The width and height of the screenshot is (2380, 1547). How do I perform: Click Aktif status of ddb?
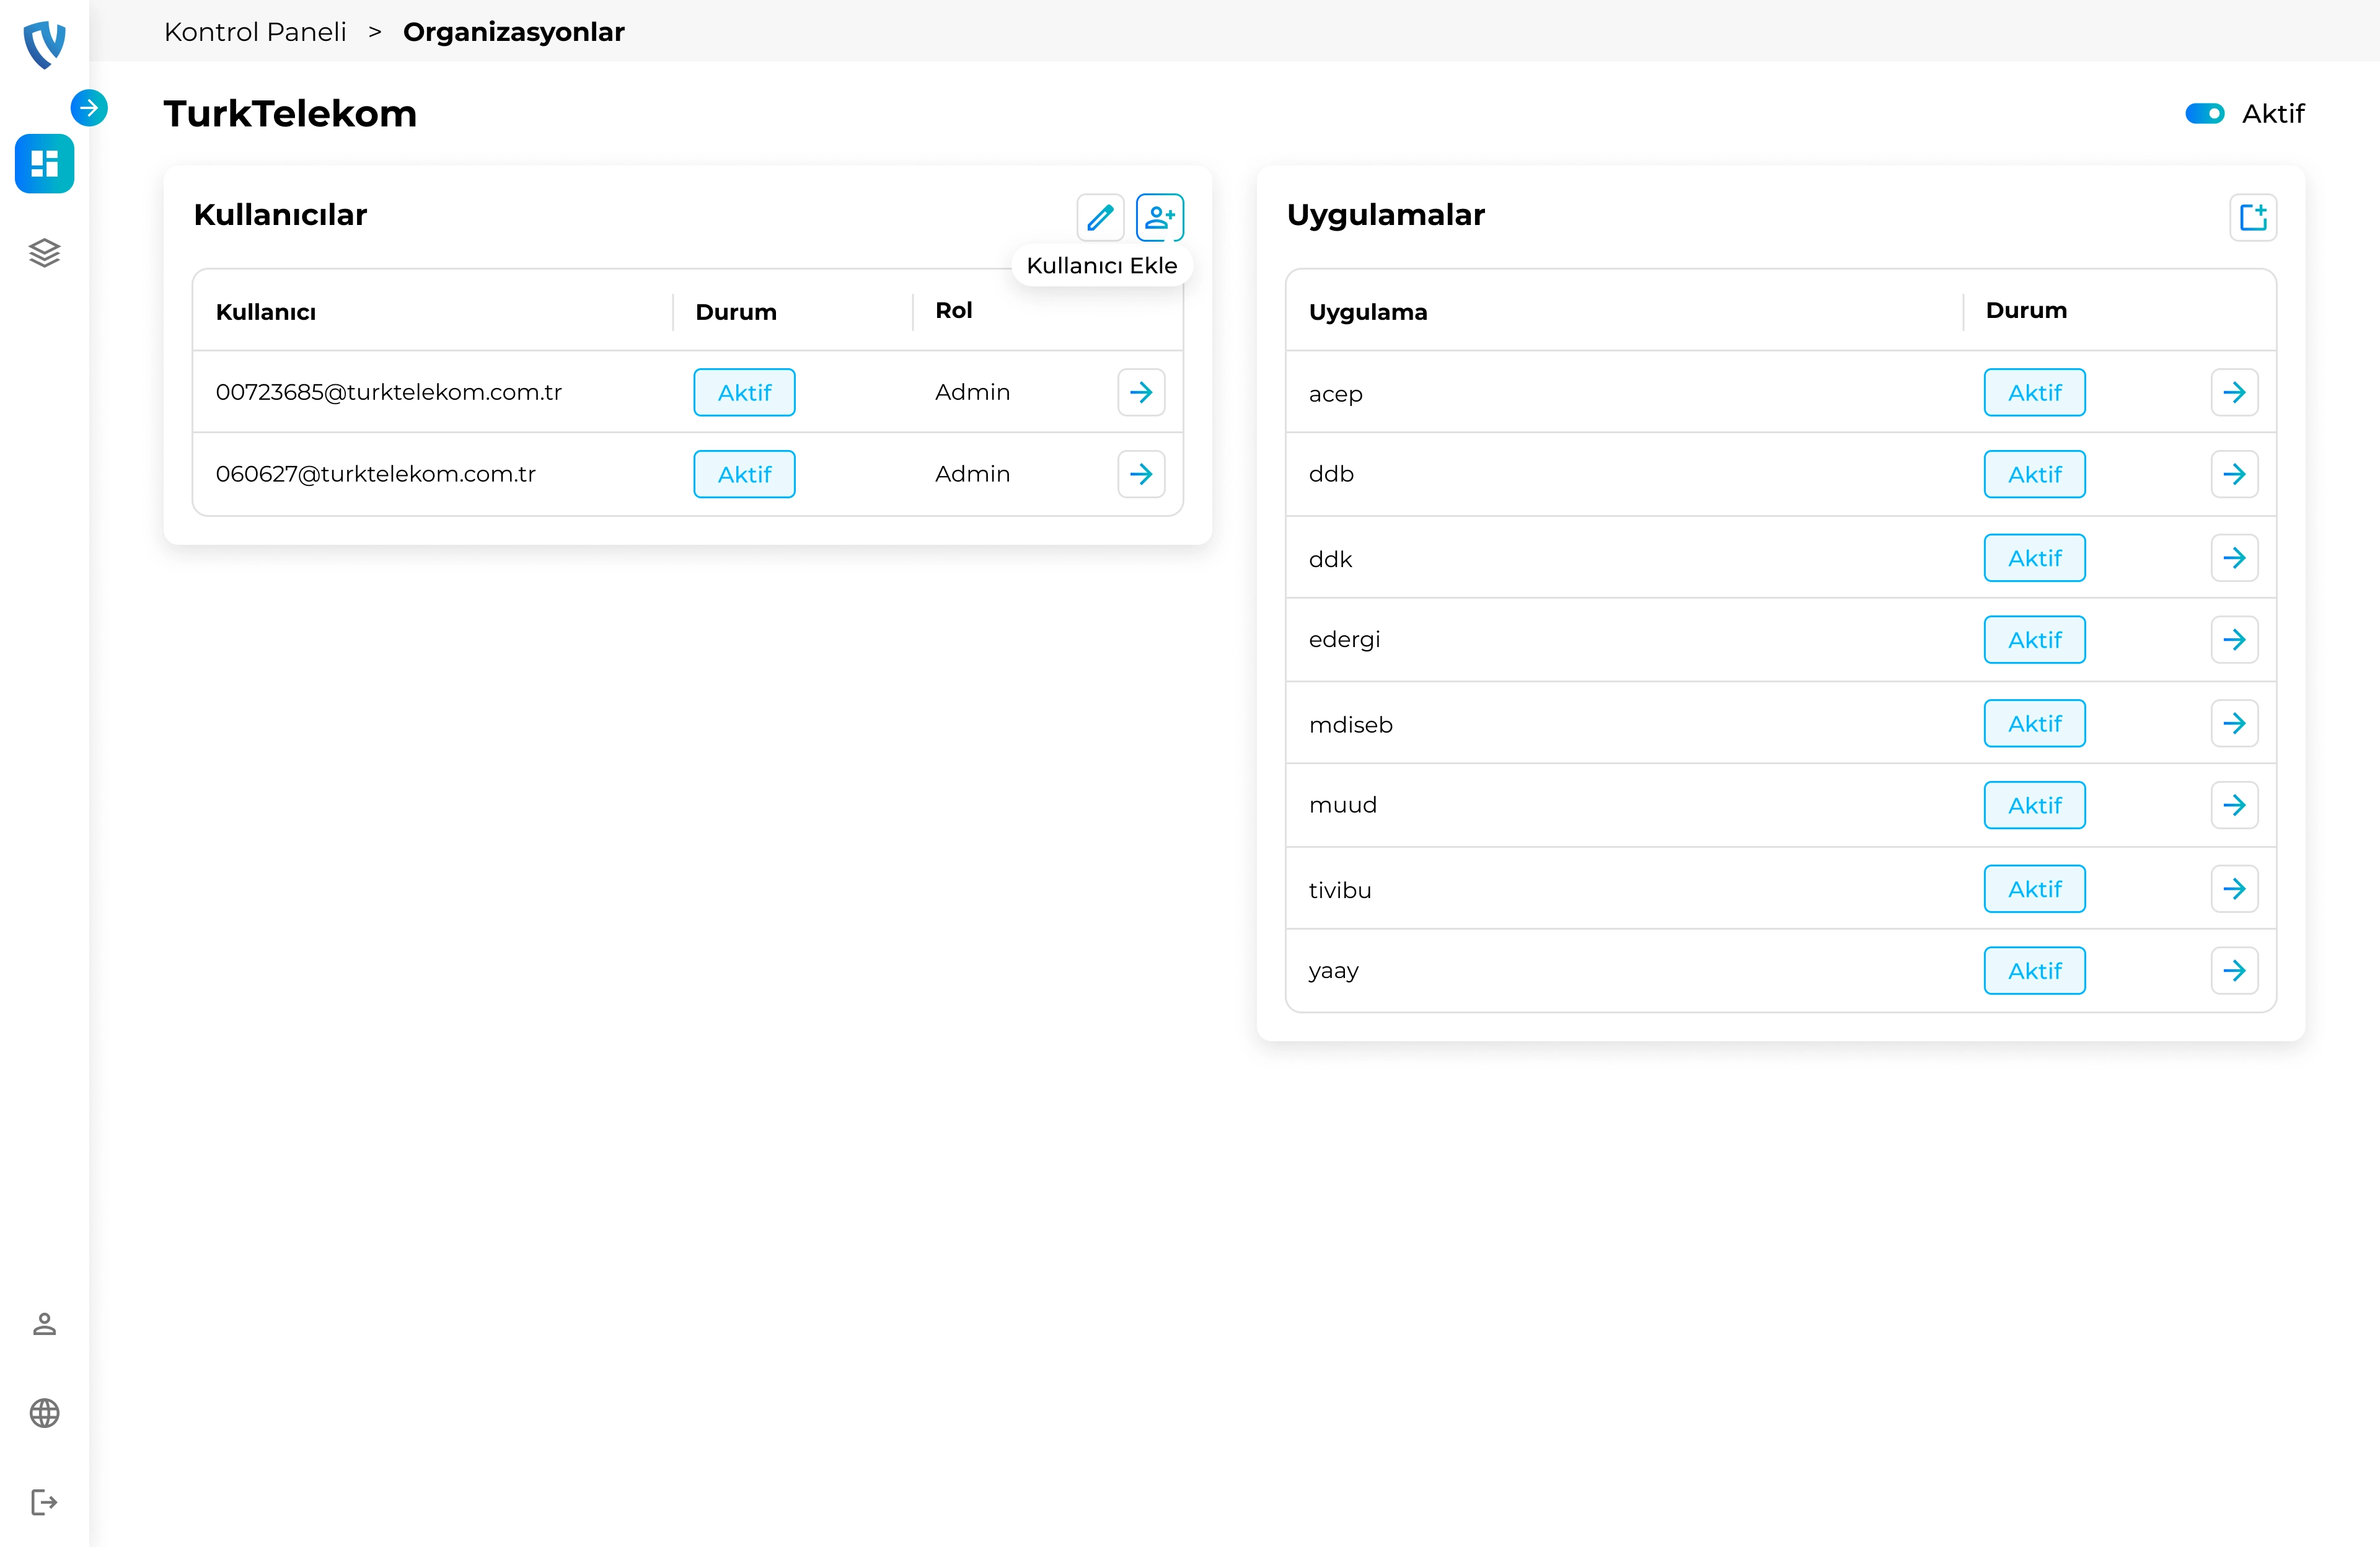click(2034, 474)
